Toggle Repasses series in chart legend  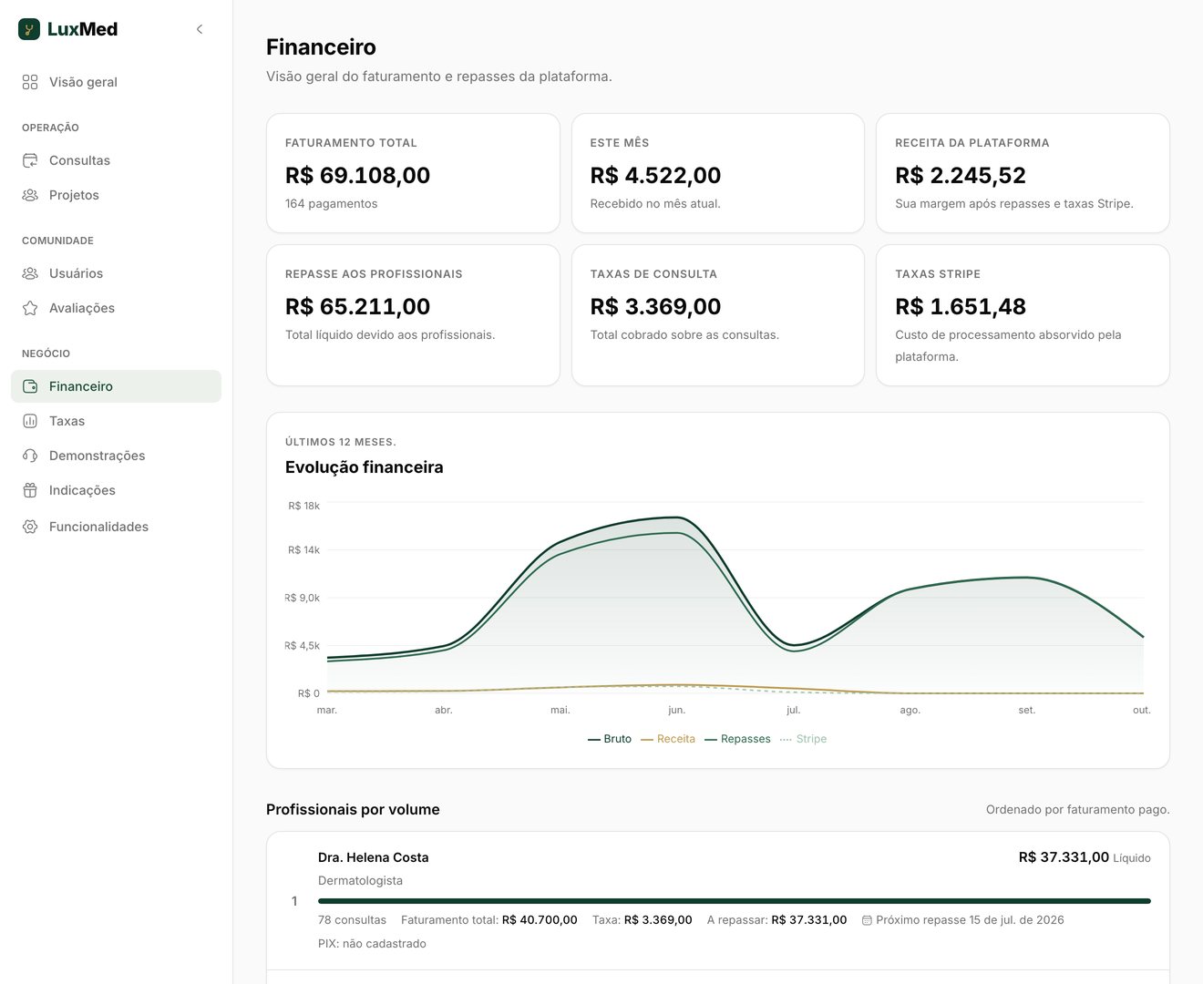pos(737,739)
